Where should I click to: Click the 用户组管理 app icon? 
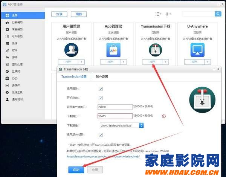pos(71,50)
